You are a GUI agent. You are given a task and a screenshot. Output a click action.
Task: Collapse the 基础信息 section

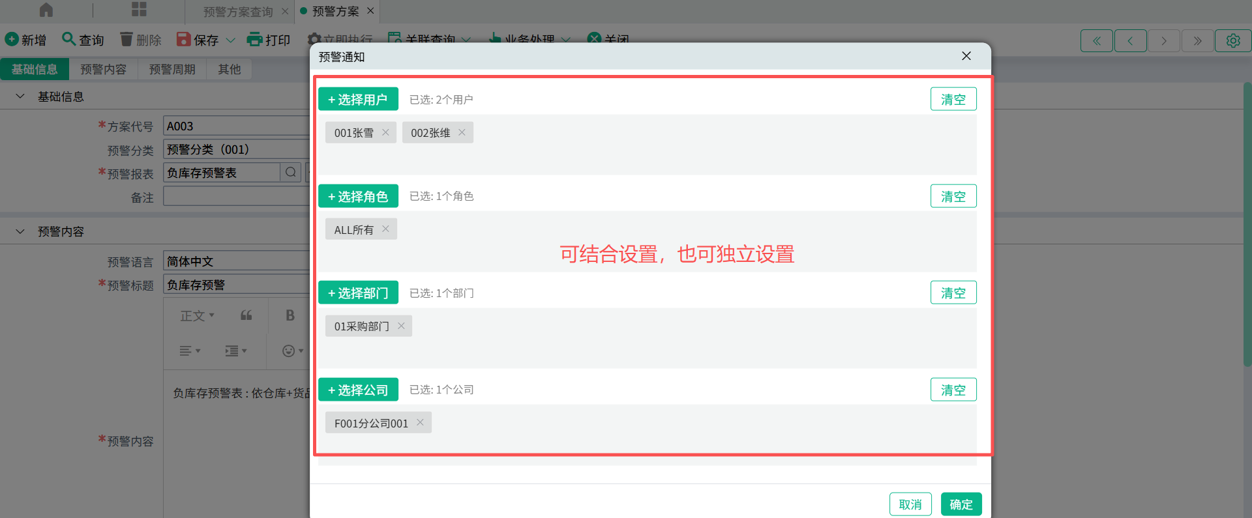[20, 96]
